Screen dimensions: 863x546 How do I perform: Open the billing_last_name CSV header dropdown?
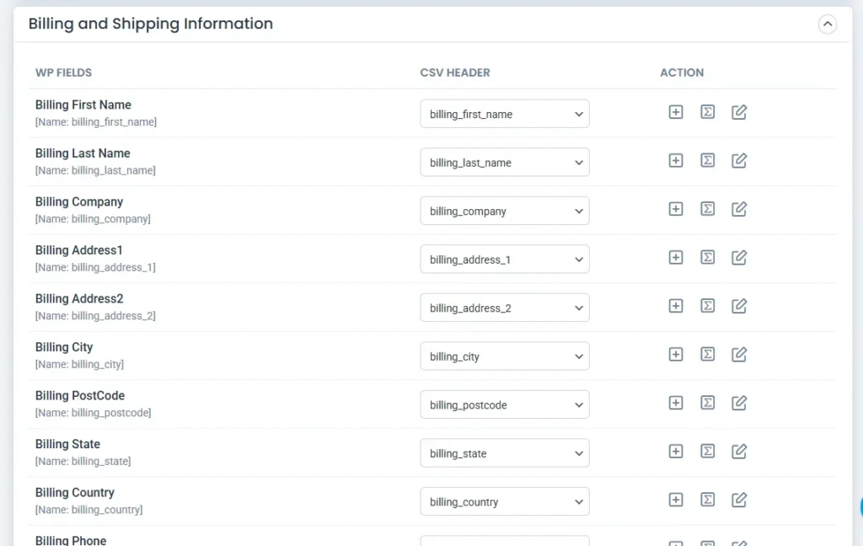(504, 163)
